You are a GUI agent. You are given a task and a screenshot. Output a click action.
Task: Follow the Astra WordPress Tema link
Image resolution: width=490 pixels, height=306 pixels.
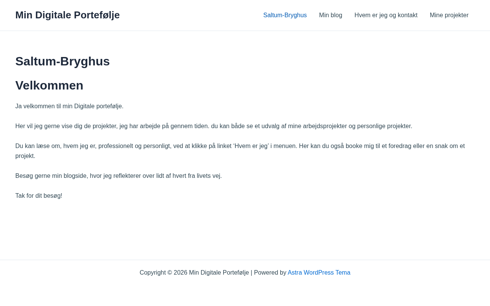point(319,273)
